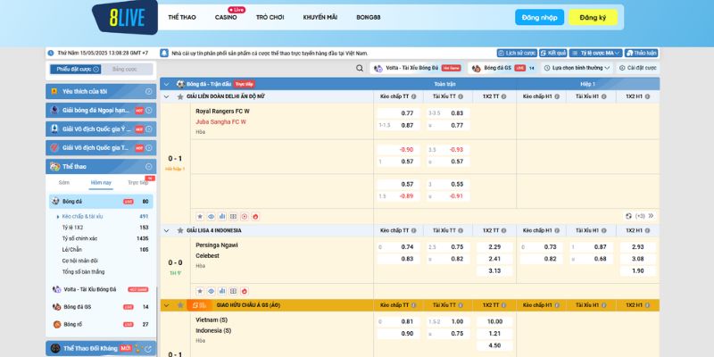Open KHUYẾN MÃI menu
The width and height of the screenshot is (714, 357).
click(x=320, y=17)
